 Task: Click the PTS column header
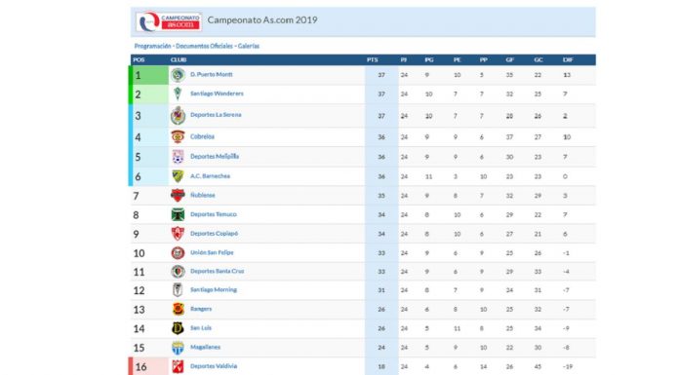[x=373, y=60]
